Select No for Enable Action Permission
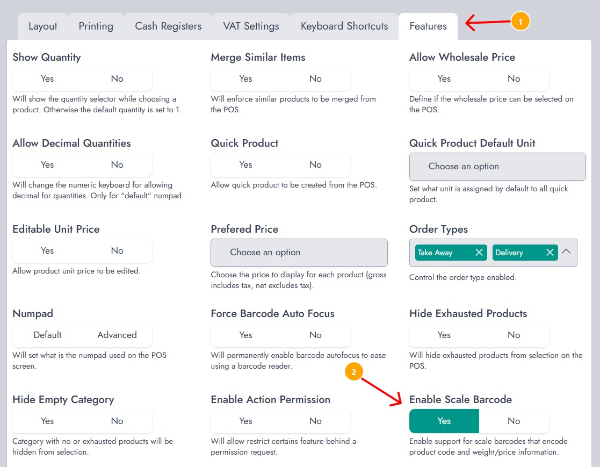600x467 pixels. point(315,421)
